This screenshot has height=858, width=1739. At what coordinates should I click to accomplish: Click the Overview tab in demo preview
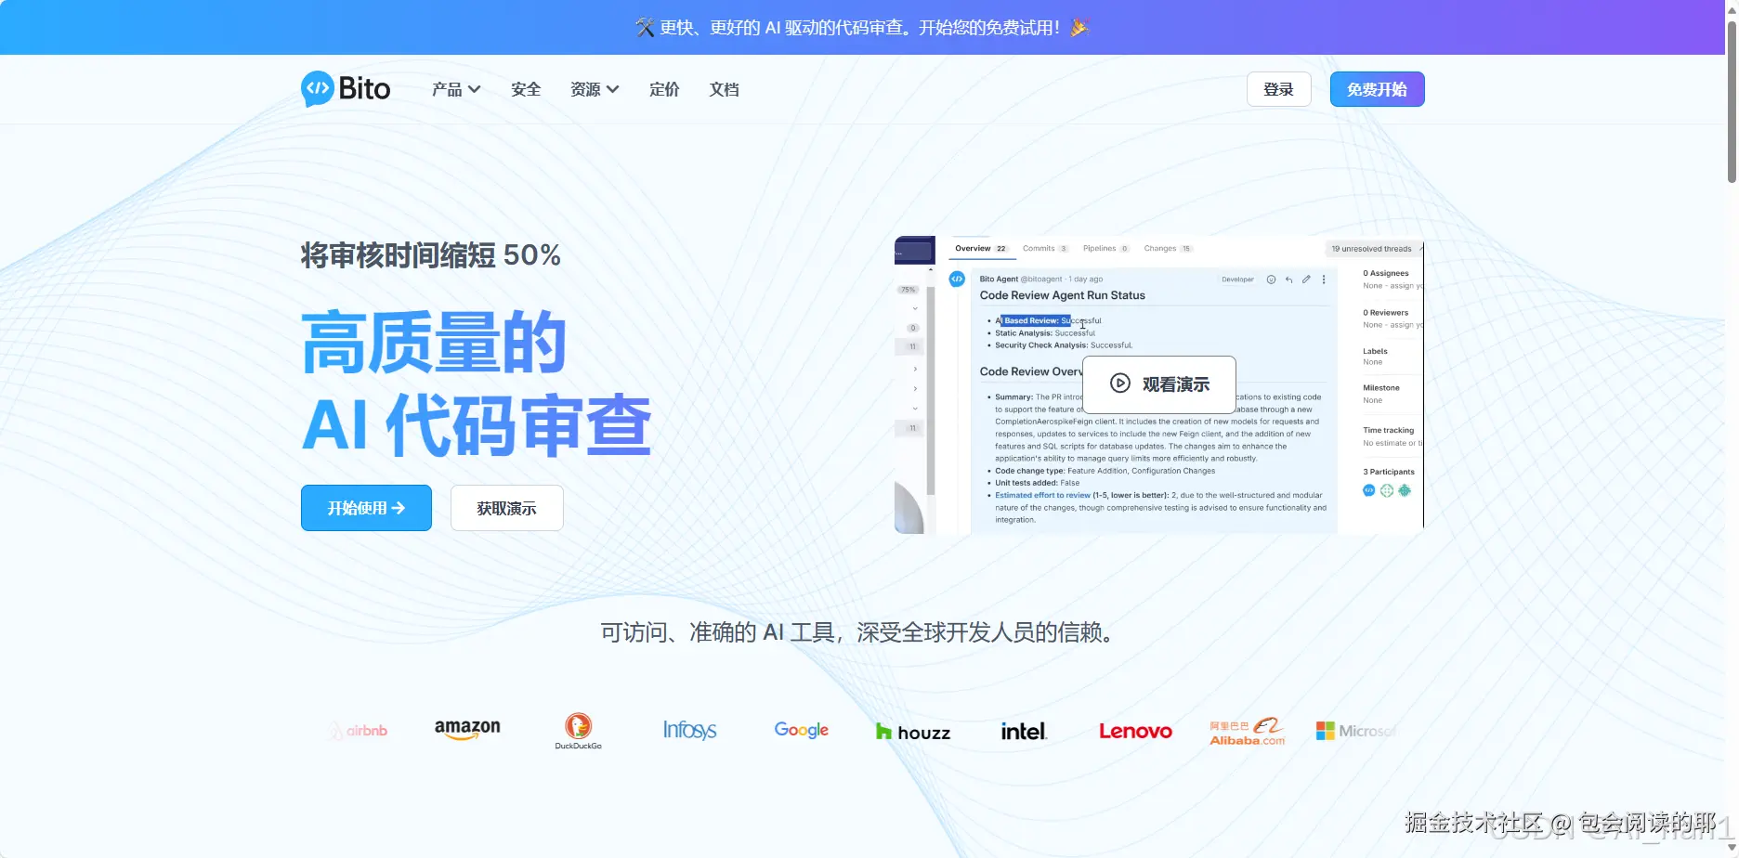coord(980,249)
